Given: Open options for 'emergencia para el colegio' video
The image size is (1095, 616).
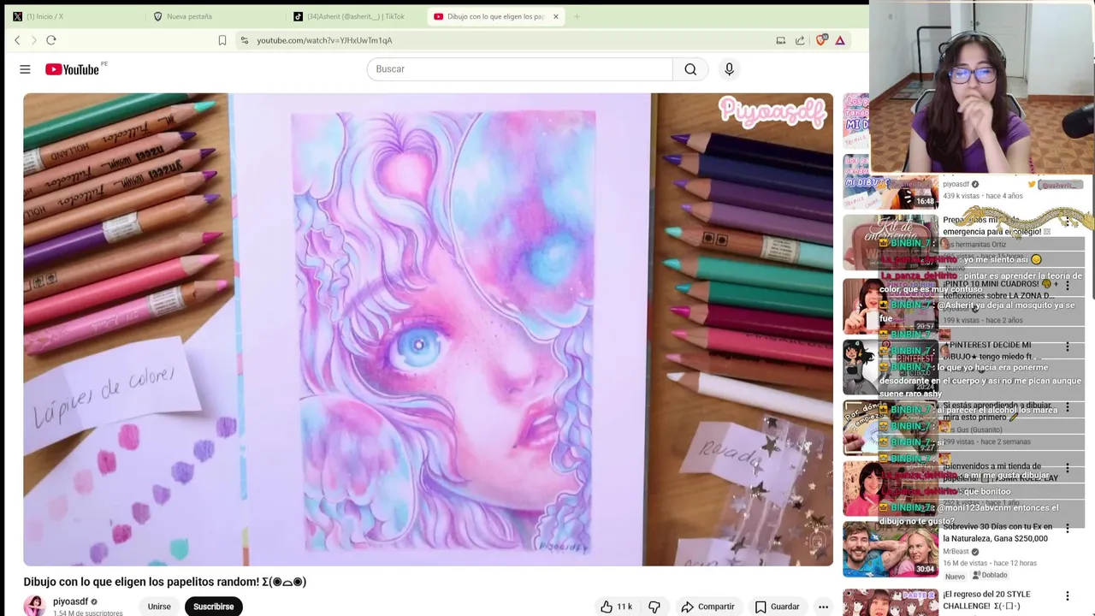Looking at the screenshot, I should point(1067,222).
